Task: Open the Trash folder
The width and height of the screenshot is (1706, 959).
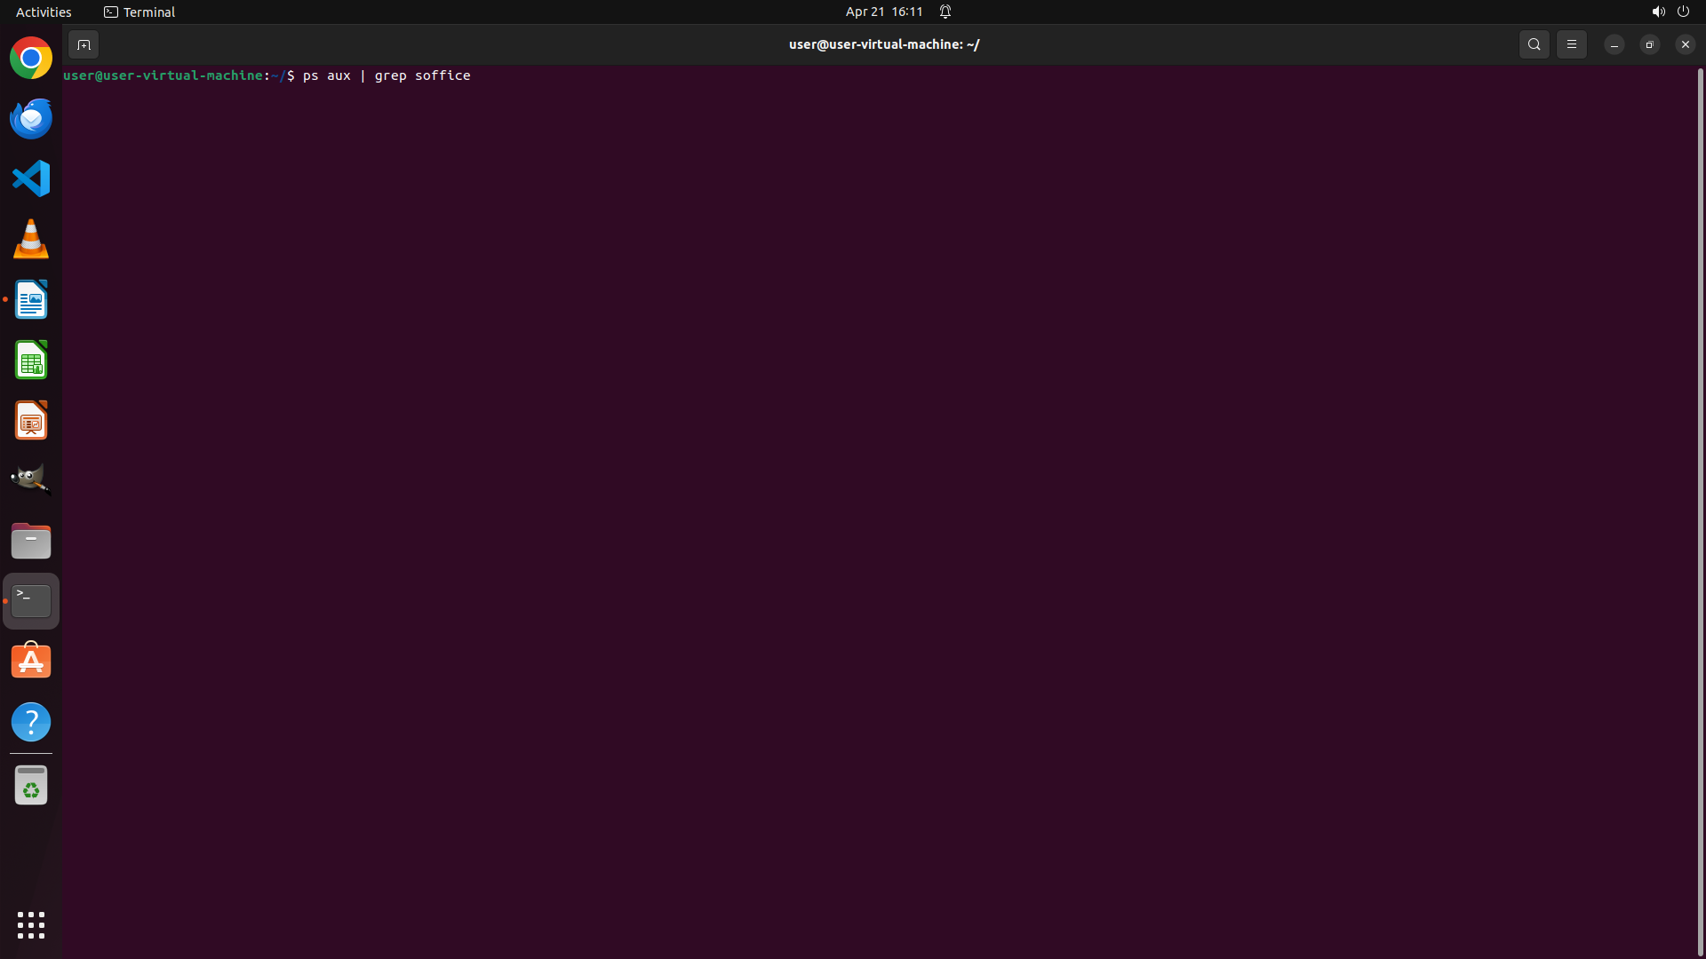Action: pyautogui.click(x=31, y=786)
